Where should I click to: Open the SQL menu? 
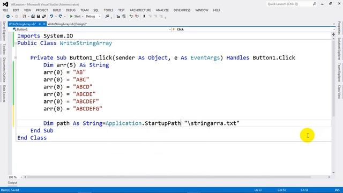[96, 10]
